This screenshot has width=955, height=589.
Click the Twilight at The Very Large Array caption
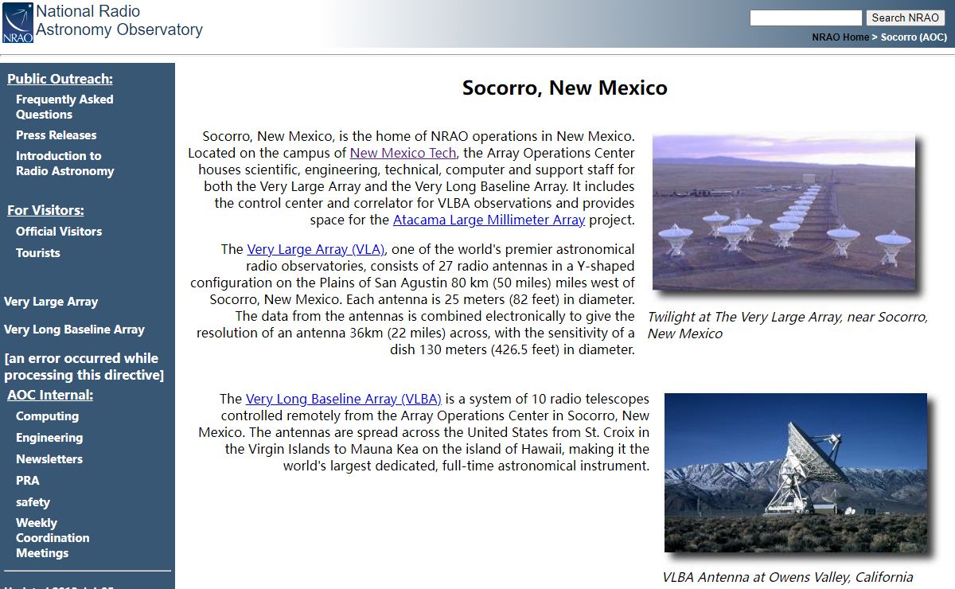click(788, 325)
